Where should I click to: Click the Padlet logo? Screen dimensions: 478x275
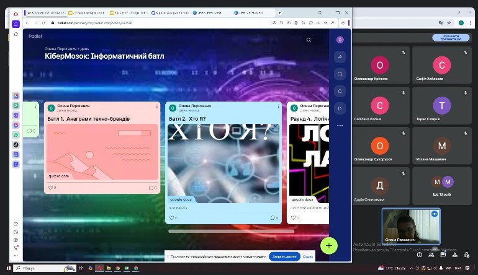pyautogui.click(x=35, y=36)
